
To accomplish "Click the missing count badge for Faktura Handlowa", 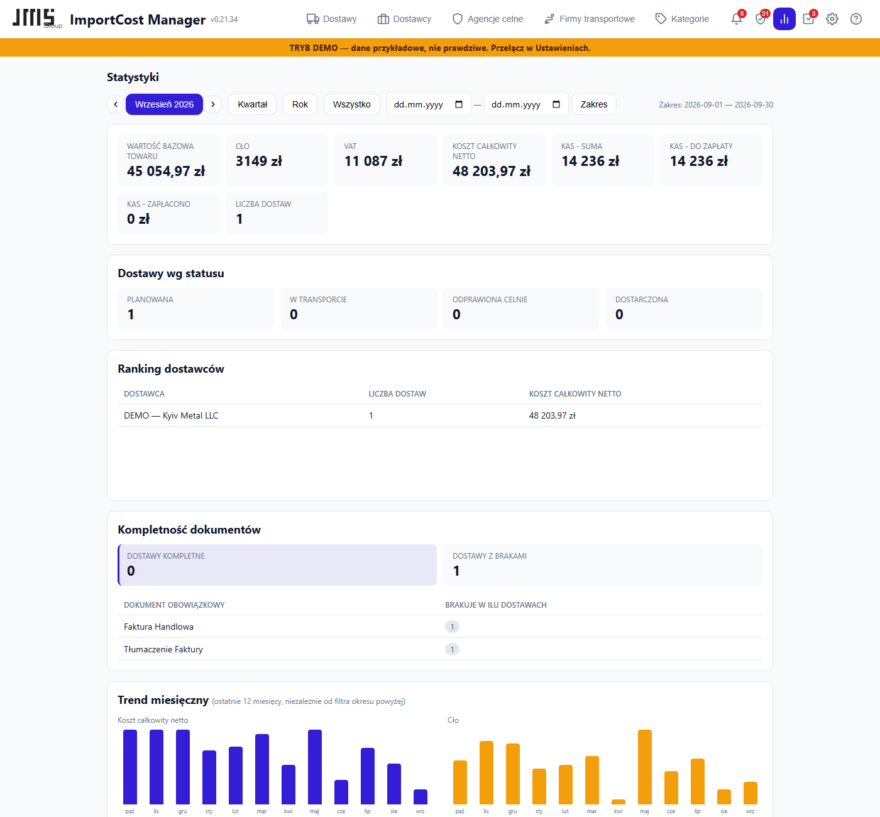I will 452,627.
